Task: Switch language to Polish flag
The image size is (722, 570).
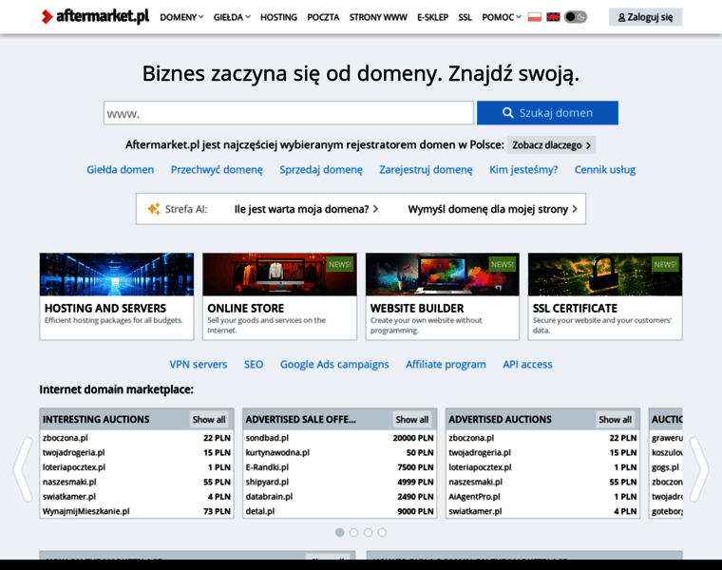Action: tap(534, 17)
